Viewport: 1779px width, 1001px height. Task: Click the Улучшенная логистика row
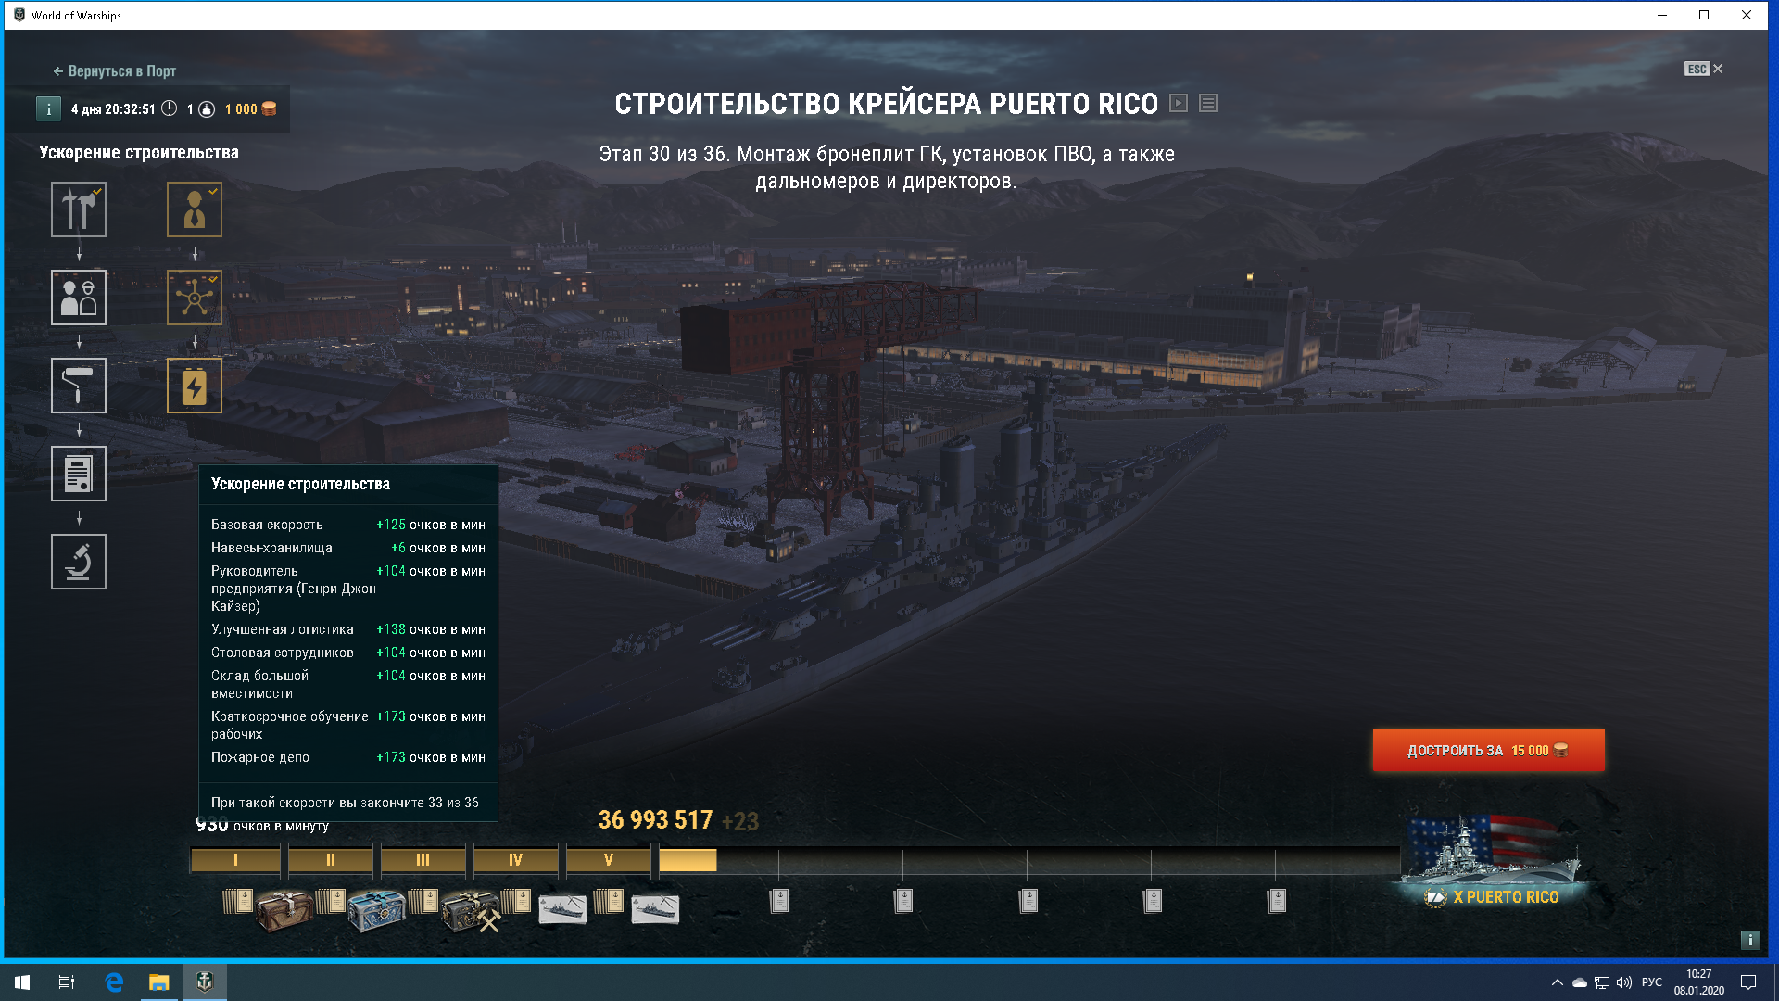coord(348,629)
